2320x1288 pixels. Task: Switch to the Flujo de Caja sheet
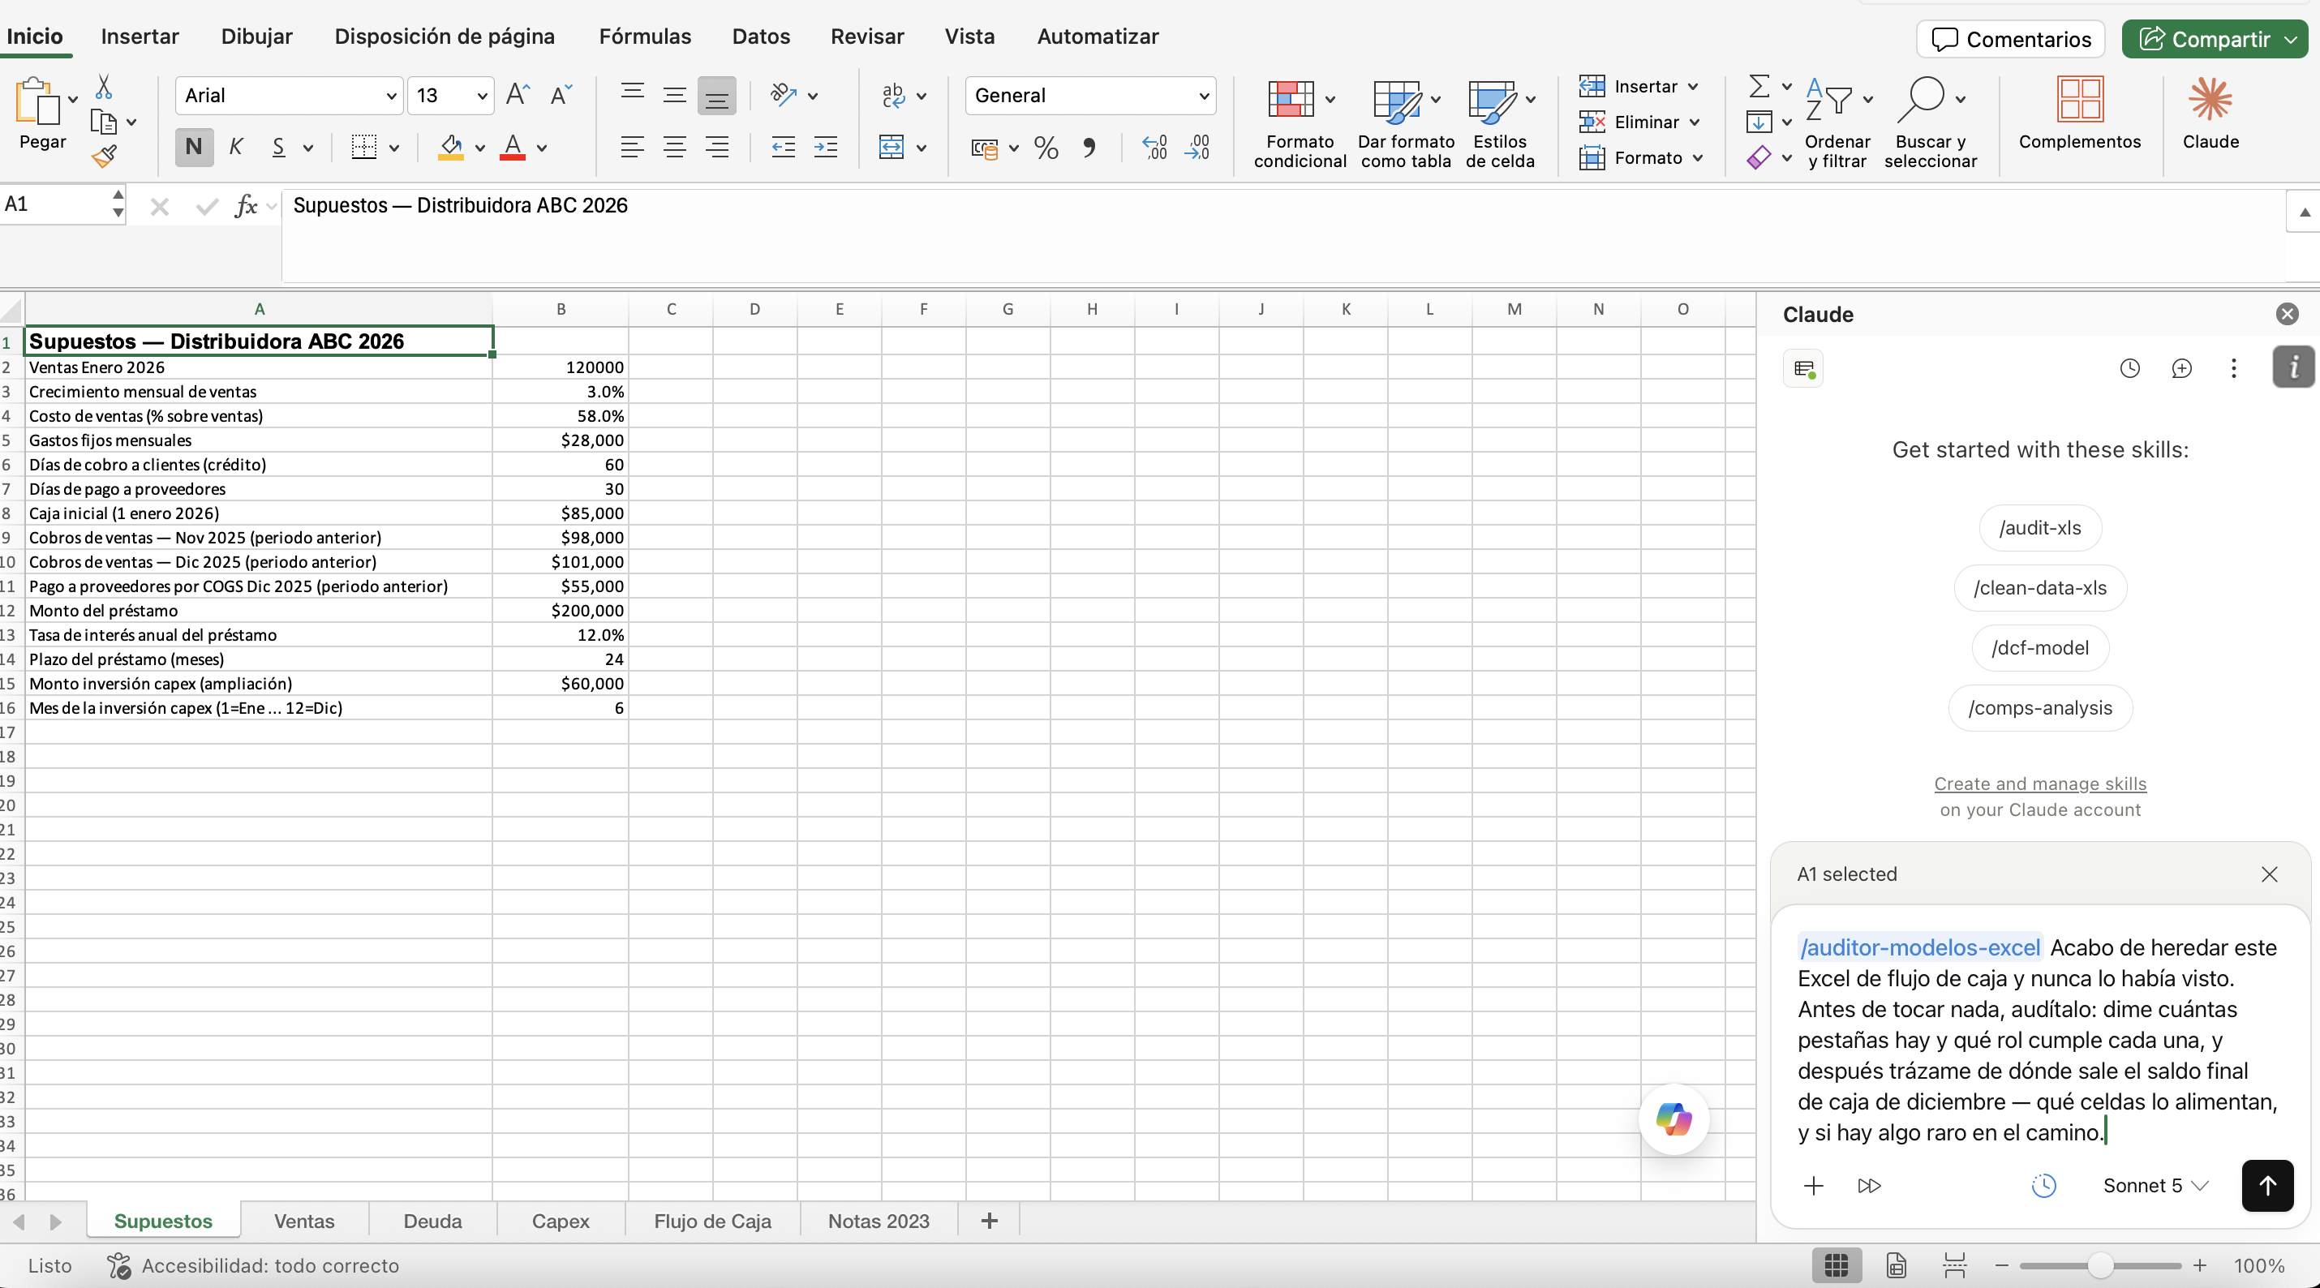pos(712,1221)
